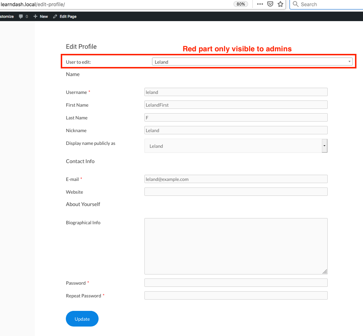Click the Pocket save icon
This screenshot has width=363, height=336.
point(270,4)
